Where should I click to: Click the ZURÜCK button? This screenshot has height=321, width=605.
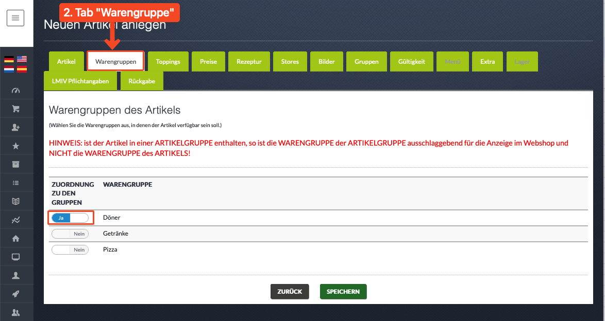click(x=290, y=292)
